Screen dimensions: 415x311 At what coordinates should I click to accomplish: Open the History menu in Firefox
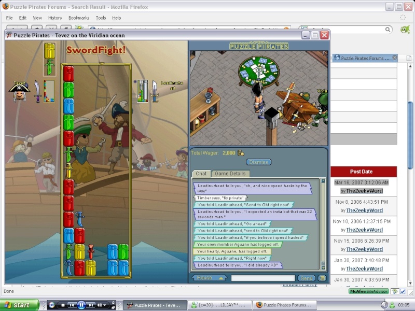pos(55,18)
